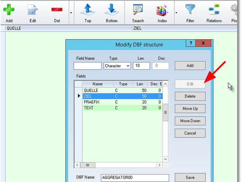Click the Move Down button

pos(190,121)
